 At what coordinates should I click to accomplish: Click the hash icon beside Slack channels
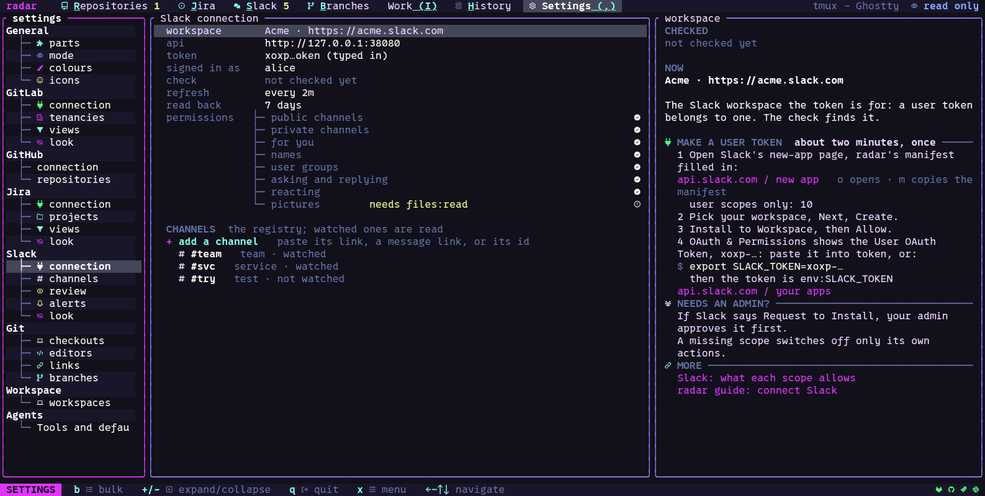click(40, 279)
